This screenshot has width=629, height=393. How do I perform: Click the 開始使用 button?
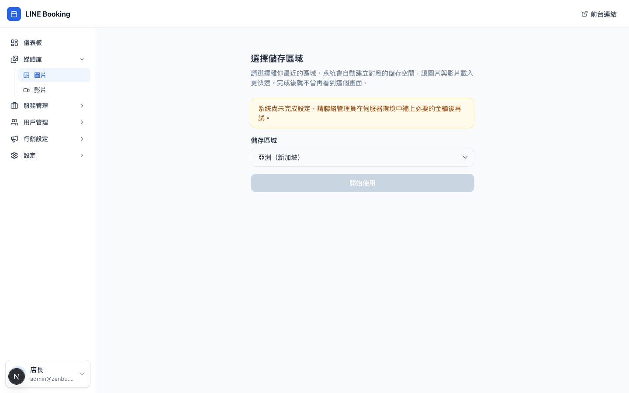point(363,183)
